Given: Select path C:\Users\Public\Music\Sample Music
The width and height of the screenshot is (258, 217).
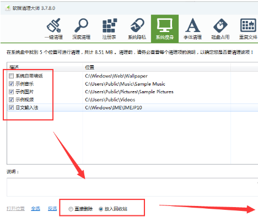Looking at the screenshot, I should pyautogui.click(x=125, y=84).
